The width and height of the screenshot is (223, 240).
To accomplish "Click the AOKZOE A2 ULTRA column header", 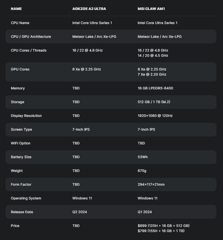I will [x=89, y=9].
